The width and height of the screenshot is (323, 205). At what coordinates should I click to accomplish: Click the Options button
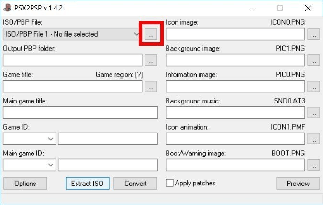[x=25, y=184]
